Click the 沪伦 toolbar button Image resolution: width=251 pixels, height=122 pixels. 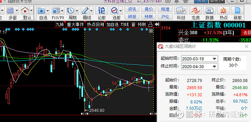165,17
